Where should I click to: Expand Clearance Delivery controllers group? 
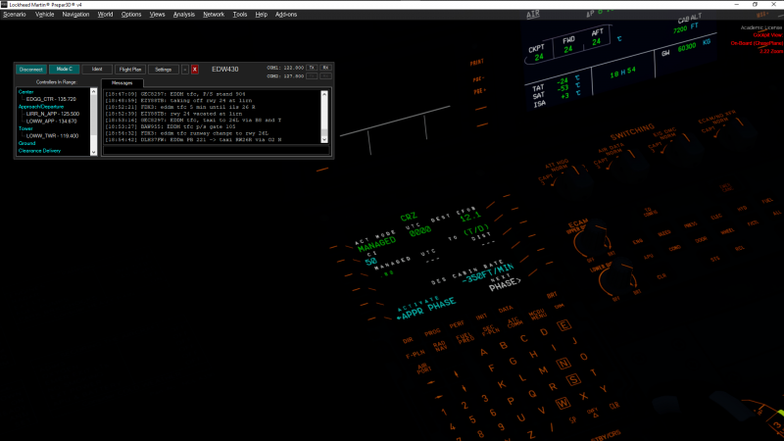coord(39,151)
